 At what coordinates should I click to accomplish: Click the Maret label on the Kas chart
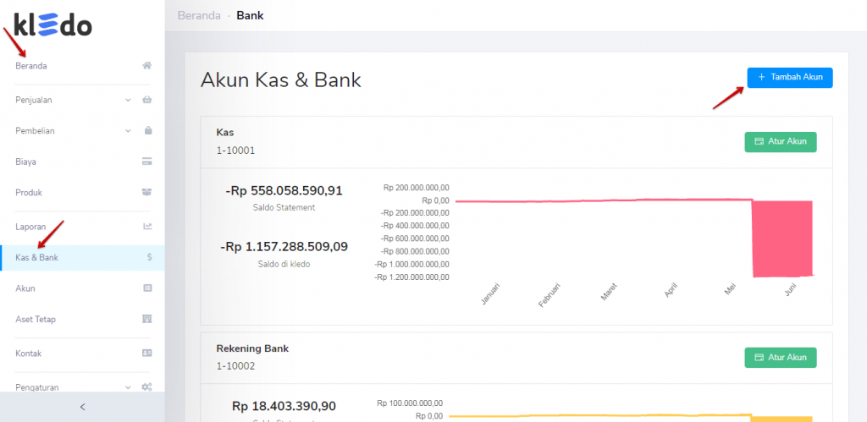(x=609, y=291)
